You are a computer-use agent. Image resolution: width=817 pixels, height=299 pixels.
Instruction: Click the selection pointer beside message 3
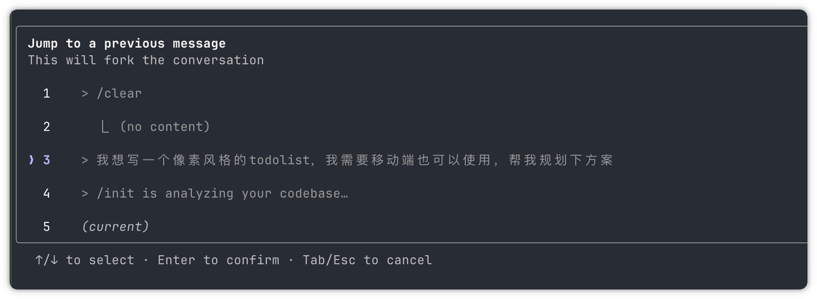(x=31, y=160)
